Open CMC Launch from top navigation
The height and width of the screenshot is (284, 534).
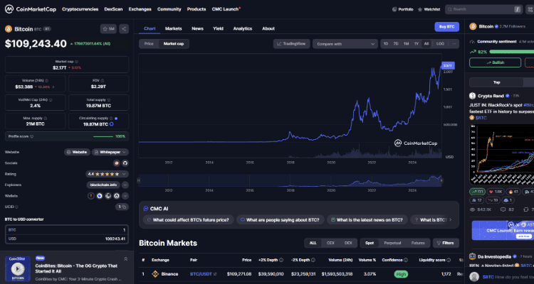pos(226,9)
